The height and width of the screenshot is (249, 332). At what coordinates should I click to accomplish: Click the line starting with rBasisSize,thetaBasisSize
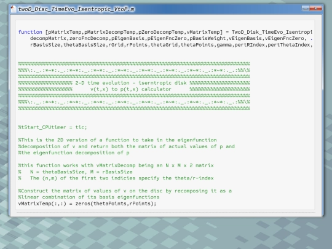171,45
